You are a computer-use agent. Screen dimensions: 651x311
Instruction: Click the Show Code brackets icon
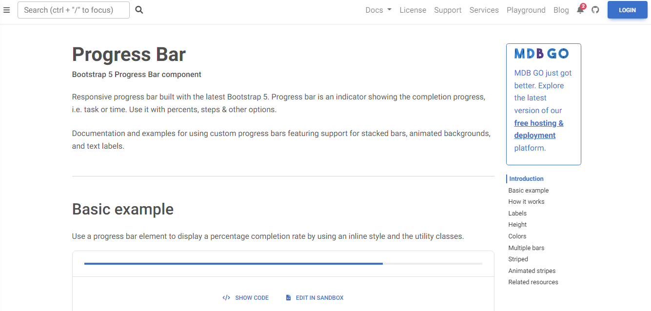pos(226,298)
